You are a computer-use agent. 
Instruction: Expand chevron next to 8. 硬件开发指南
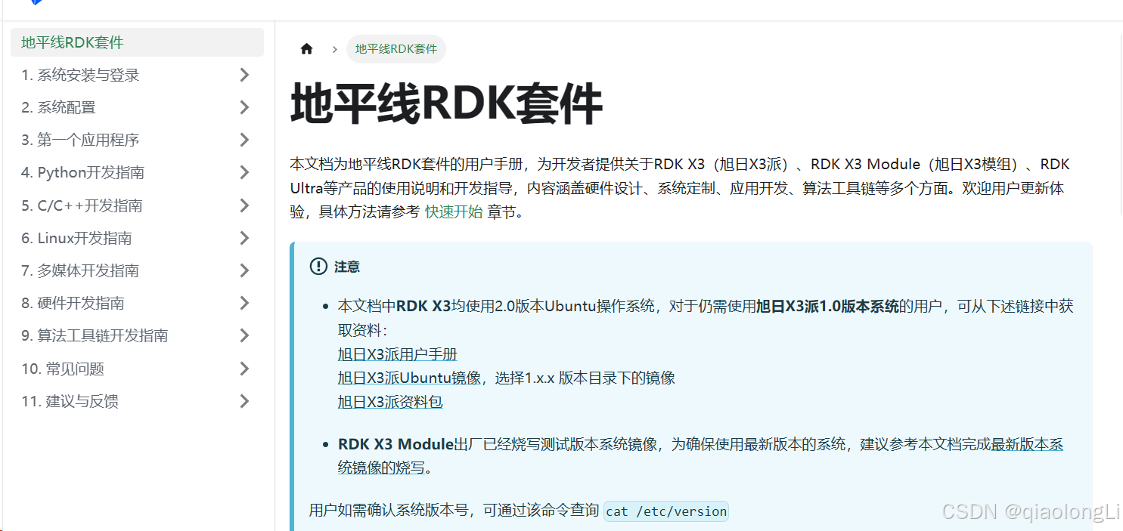pos(244,303)
